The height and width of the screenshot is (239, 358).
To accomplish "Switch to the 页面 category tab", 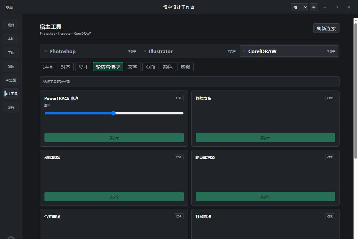I will pyautogui.click(x=150, y=67).
